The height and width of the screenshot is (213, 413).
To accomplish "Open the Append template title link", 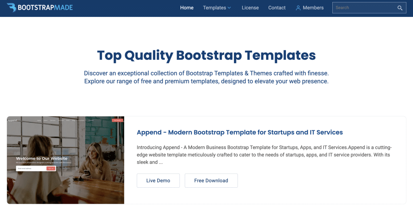I will click(240, 132).
